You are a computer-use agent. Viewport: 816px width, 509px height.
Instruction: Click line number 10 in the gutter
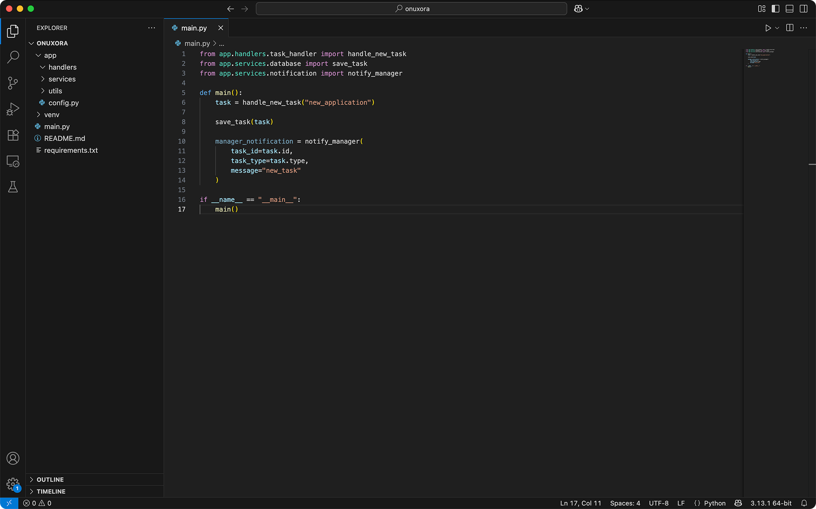tap(182, 141)
